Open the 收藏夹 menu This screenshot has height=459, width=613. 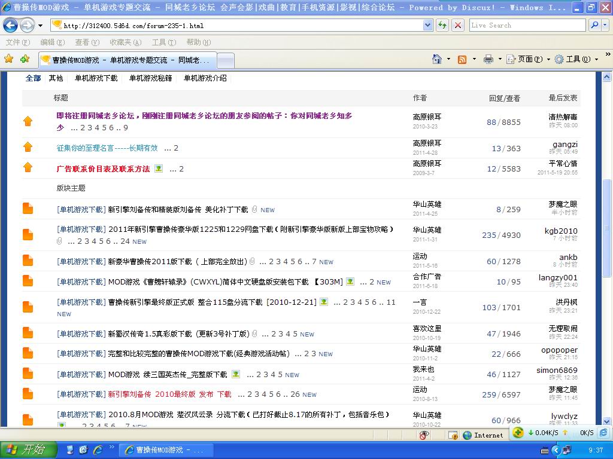coord(125,42)
